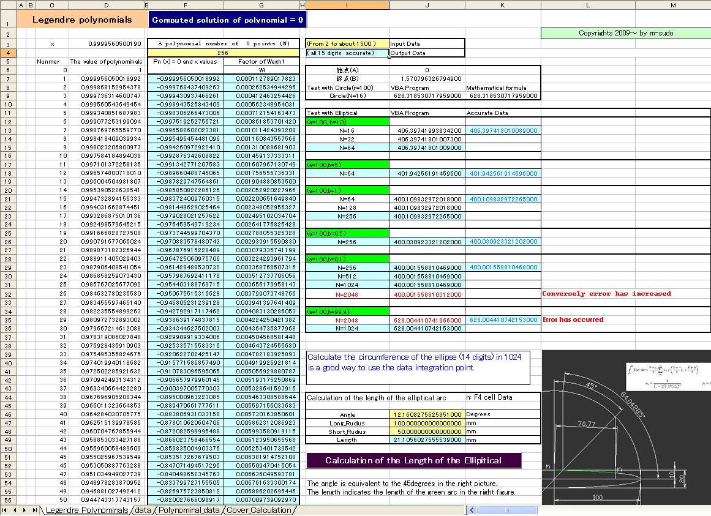Select column I header
The width and height of the screenshot is (711, 516).
(x=347, y=5)
